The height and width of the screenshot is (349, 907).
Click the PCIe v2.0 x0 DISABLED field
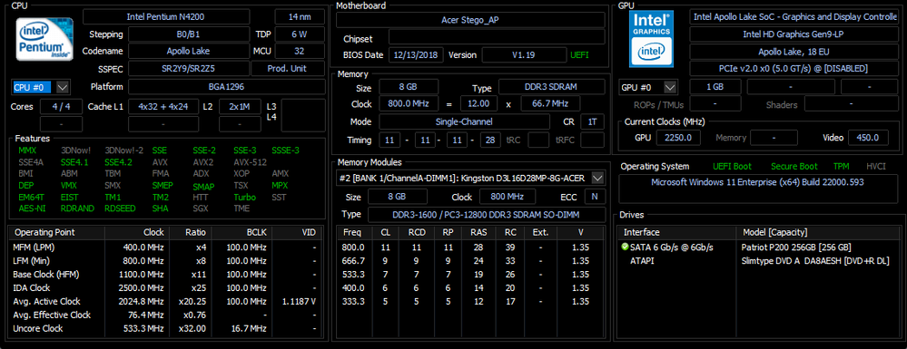click(x=794, y=69)
